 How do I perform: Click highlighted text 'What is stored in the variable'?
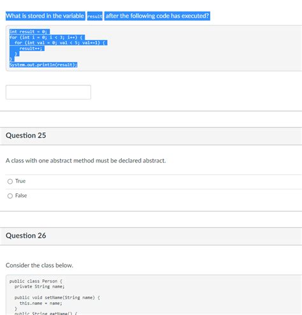pos(45,16)
